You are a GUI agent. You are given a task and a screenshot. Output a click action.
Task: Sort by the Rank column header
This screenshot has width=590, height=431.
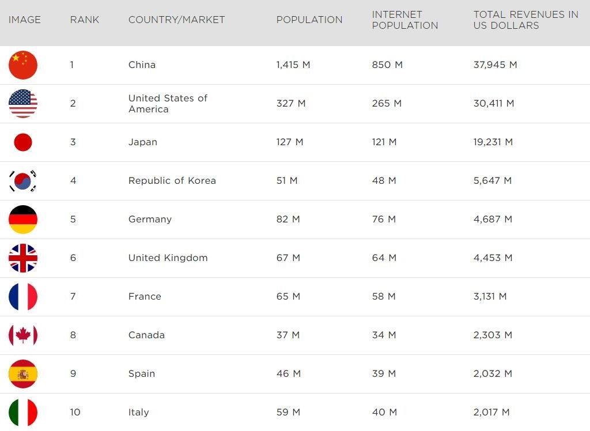pyautogui.click(x=85, y=20)
